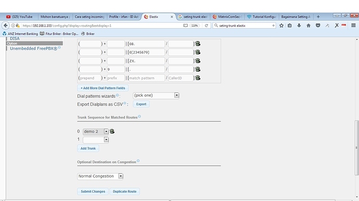Toggle reader view icon in address bar
359x201 pixels.
pyautogui.click(x=185, y=25)
